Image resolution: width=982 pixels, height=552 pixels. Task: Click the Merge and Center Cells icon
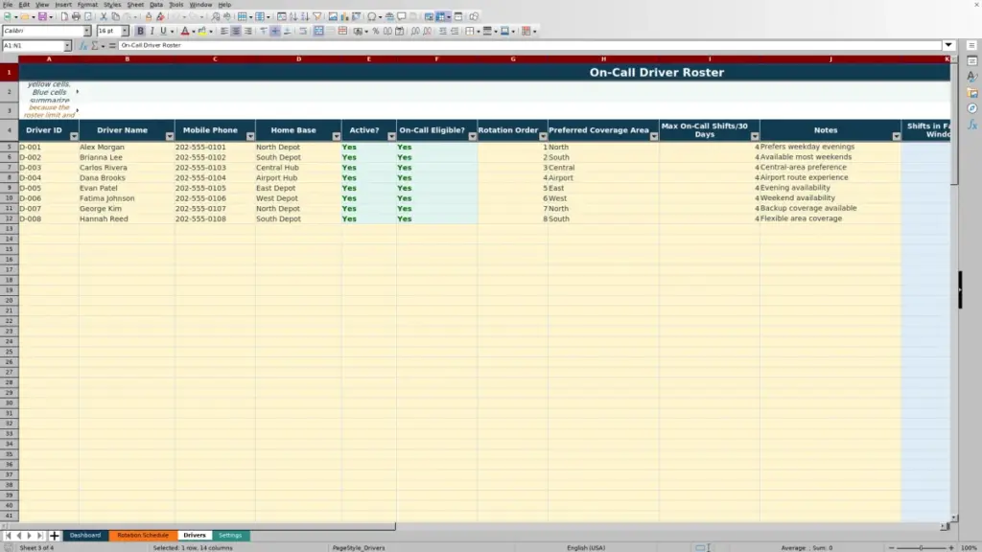pos(318,31)
